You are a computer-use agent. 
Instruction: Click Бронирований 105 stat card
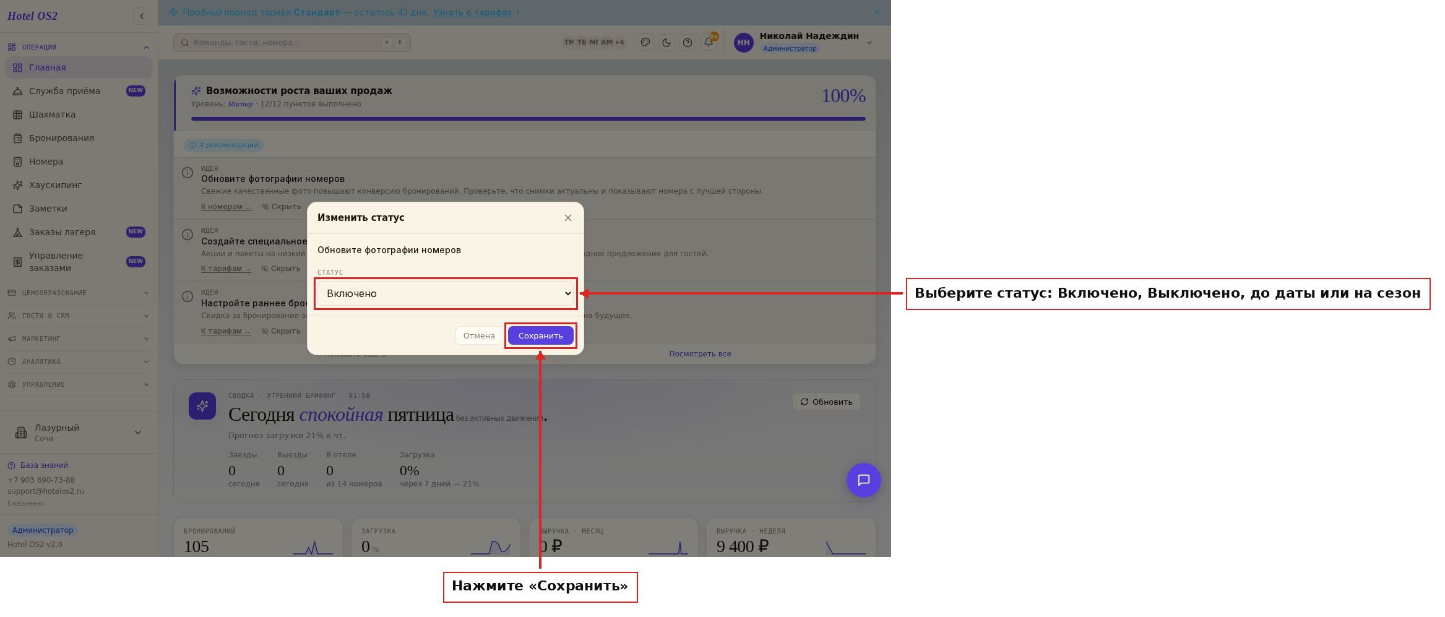(x=258, y=538)
